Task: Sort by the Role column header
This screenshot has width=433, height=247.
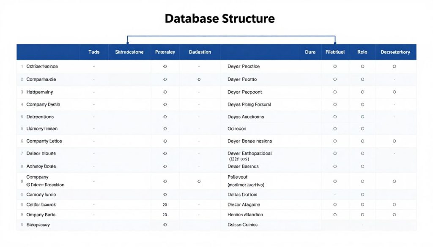Action: pos(362,52)
